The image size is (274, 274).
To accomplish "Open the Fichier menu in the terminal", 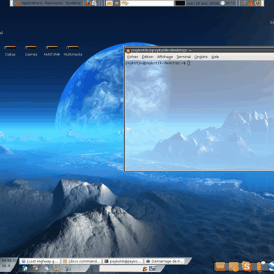I will click(x=133, y=57).
